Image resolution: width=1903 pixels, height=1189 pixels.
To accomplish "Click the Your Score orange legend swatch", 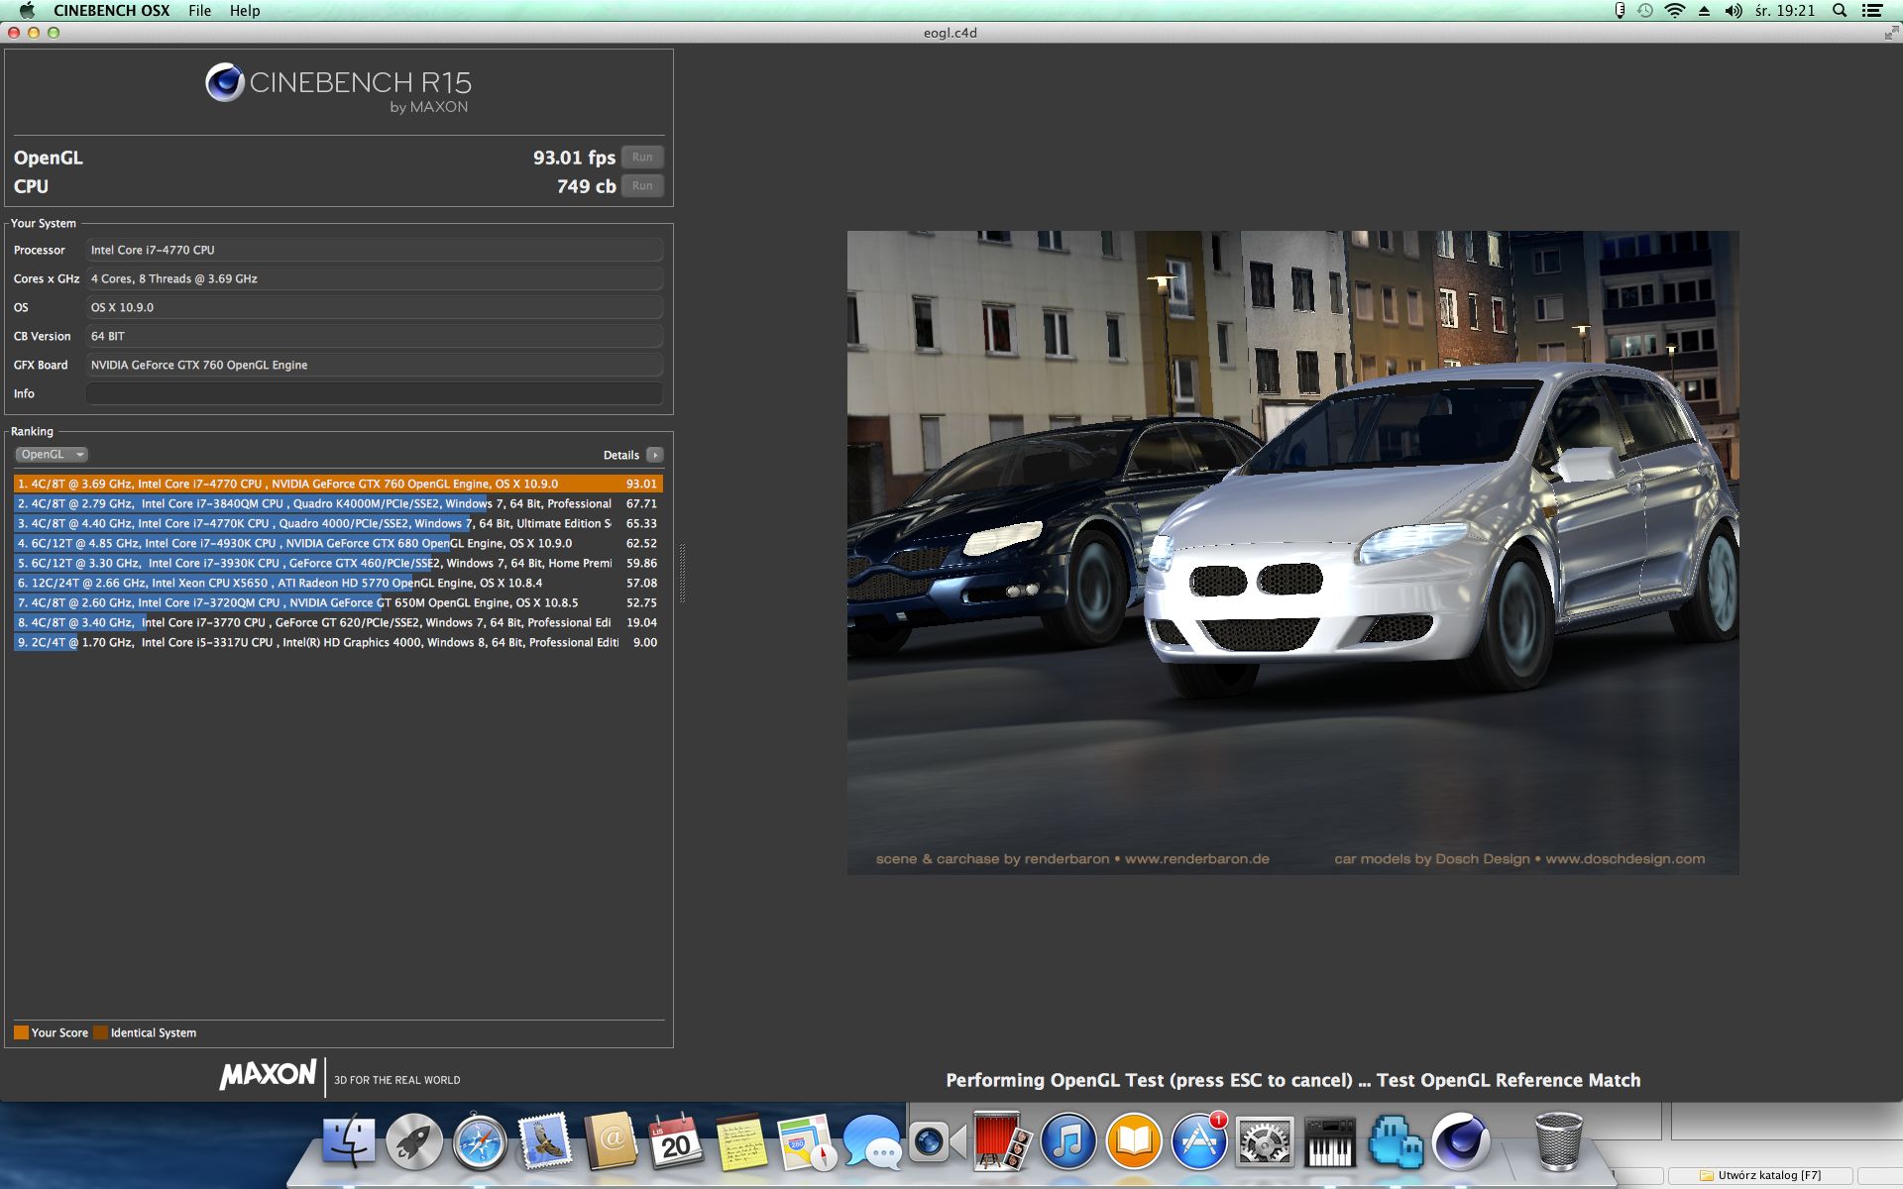I will coord(21,1032).
